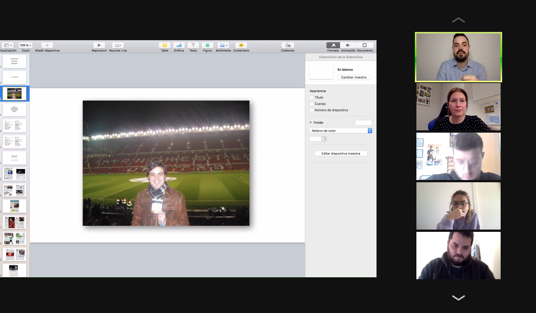Insert a text box with Texto
The width and height of the screenshot is (536, 313).
193,45
